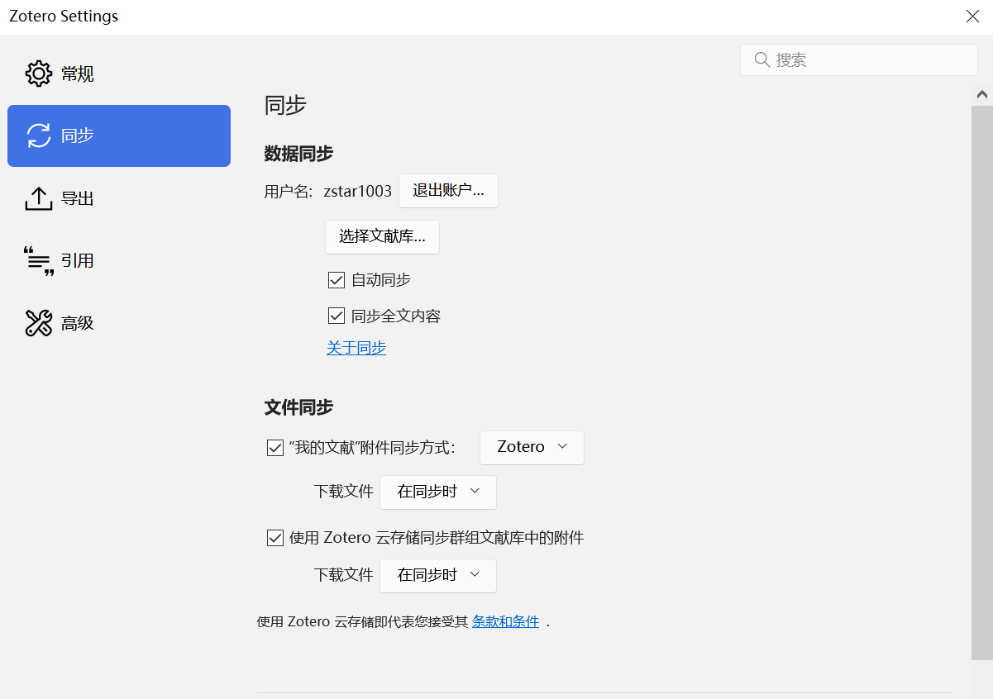
Task: Expand group library 下载文件 在同步时 dropdown
Action: [x=438, y=575]
